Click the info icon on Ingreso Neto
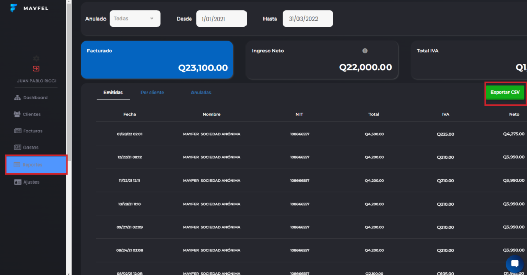 365,51
